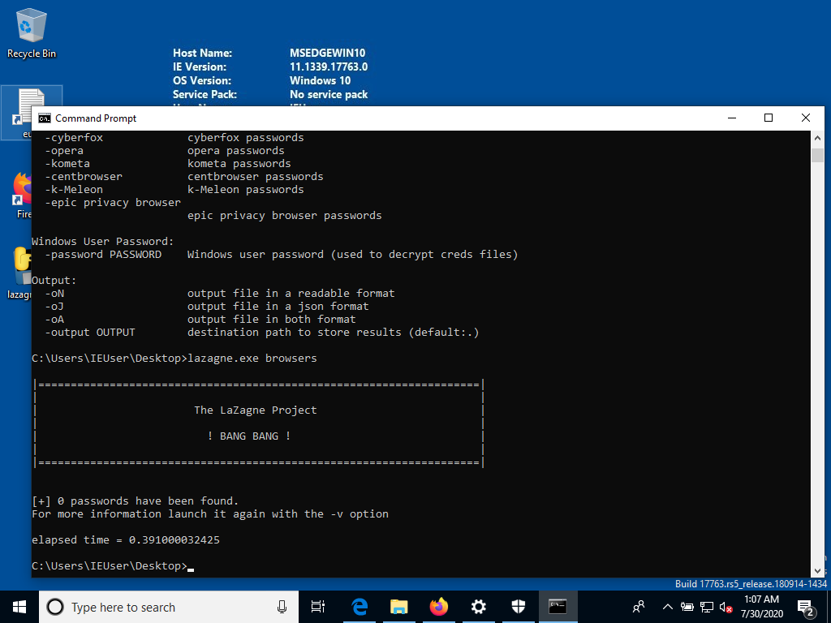The height and width of the screenshot is (623, 831).
Task: Click 'Windows User Password:' heading text
Action: tap(103, 242)
